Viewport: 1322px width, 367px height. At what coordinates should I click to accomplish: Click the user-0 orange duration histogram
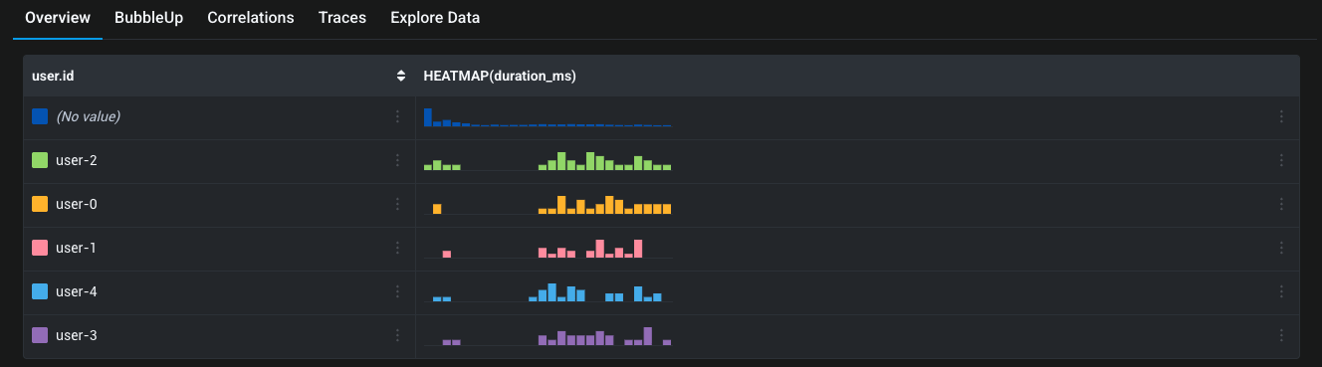click(548, 205)
